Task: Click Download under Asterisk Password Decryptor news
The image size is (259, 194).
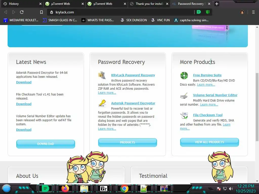Action: pyautogui.click(x=24, y=82)
